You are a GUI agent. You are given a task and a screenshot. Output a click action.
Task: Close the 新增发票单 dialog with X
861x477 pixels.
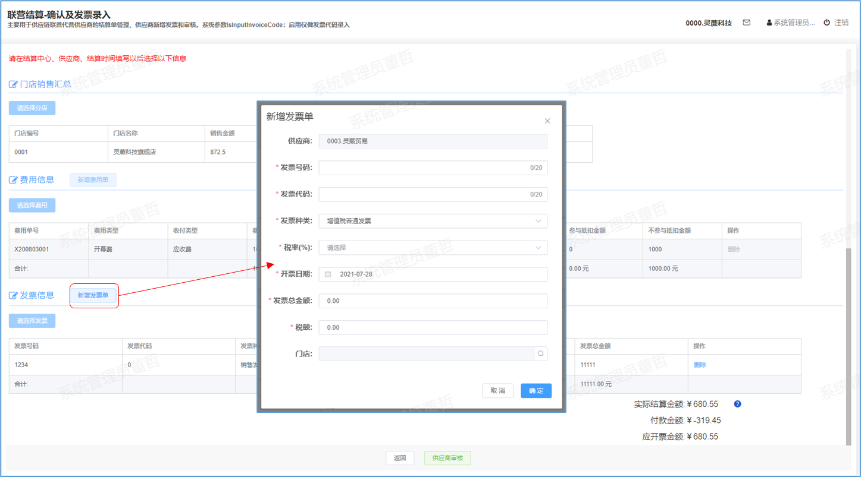547,121
